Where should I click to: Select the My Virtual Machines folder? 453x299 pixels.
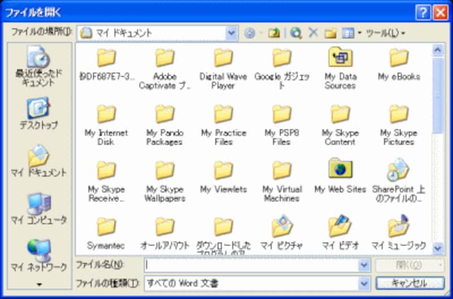pyautogui.click(x=281, y=181)
